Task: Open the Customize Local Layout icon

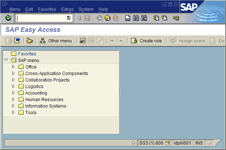Action: [176, 18]
